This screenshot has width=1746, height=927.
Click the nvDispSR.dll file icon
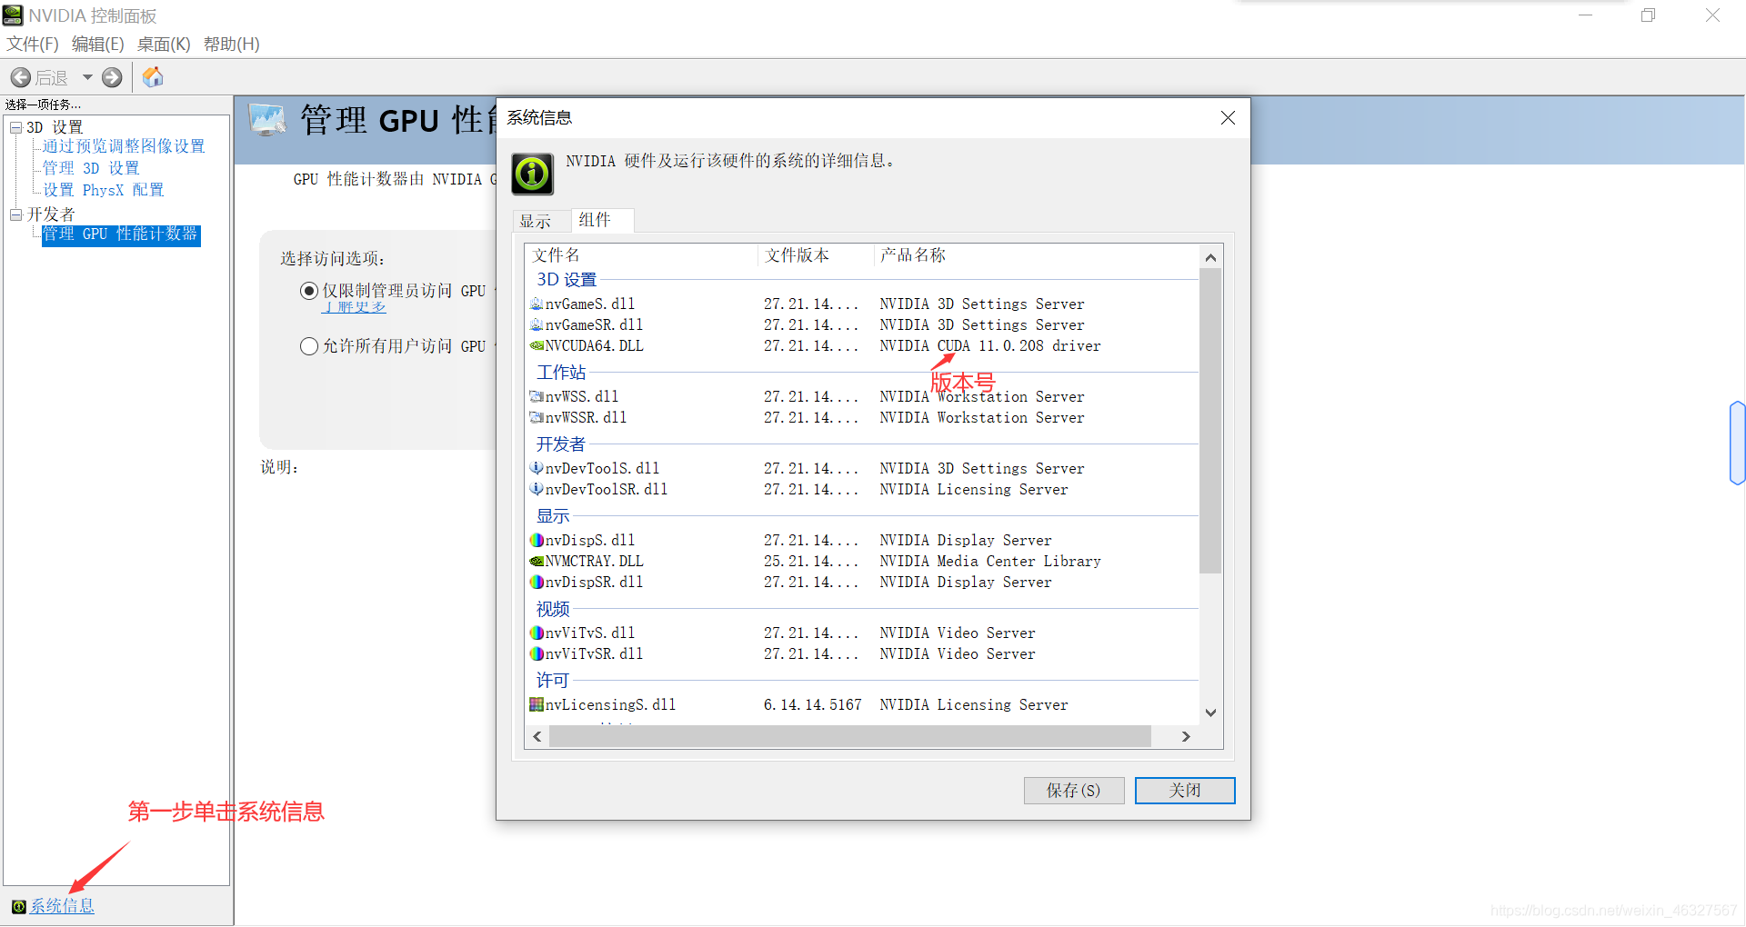pyautogui.click(x=537, y=582)
